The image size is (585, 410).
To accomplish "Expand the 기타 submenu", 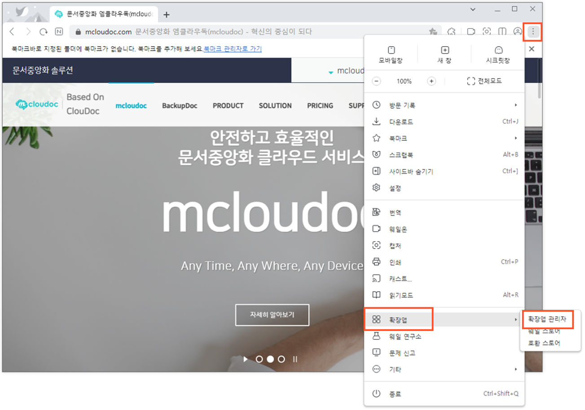I will pos(444,369).
